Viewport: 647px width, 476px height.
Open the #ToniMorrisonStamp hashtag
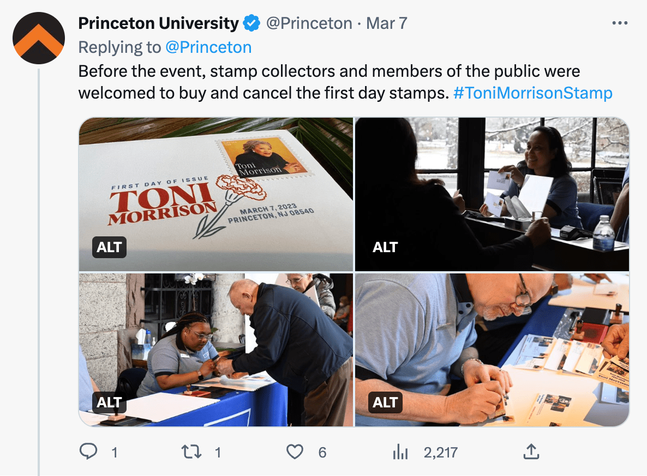click(x=532, y=93)
